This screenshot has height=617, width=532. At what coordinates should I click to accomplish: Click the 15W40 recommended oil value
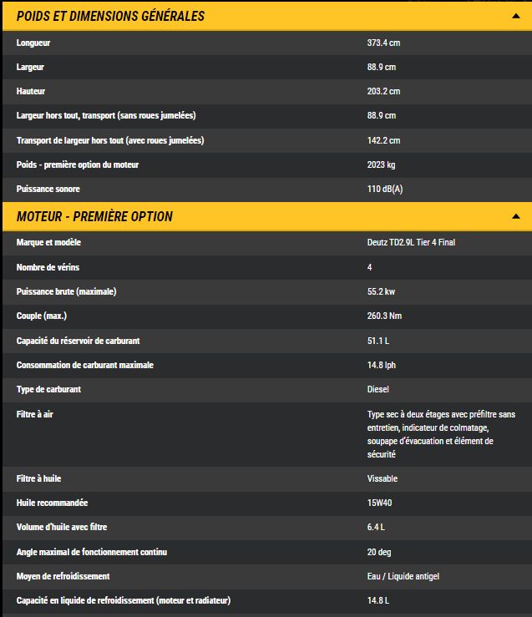(379, 503)
